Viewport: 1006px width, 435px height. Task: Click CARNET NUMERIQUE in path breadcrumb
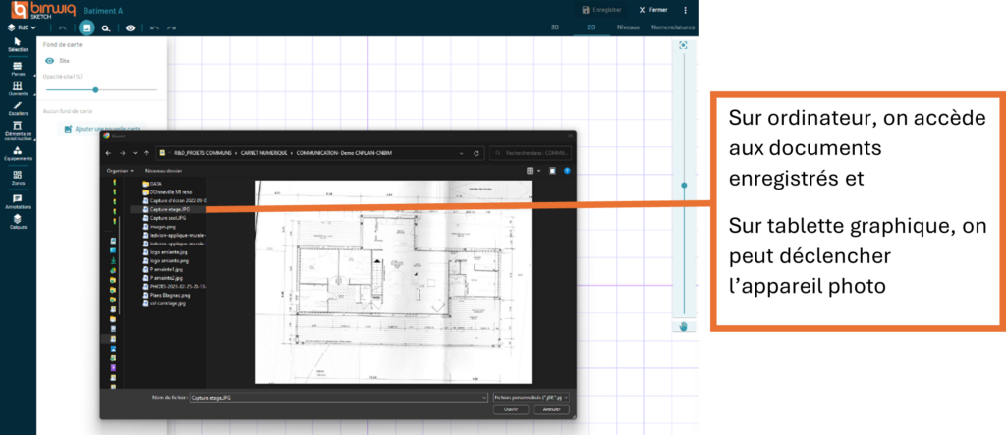(265, 153)
